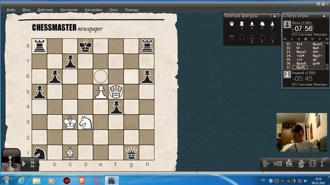Click the webcam video thumbnail
Screen dimensions: 330x185
tap(302, 133)
